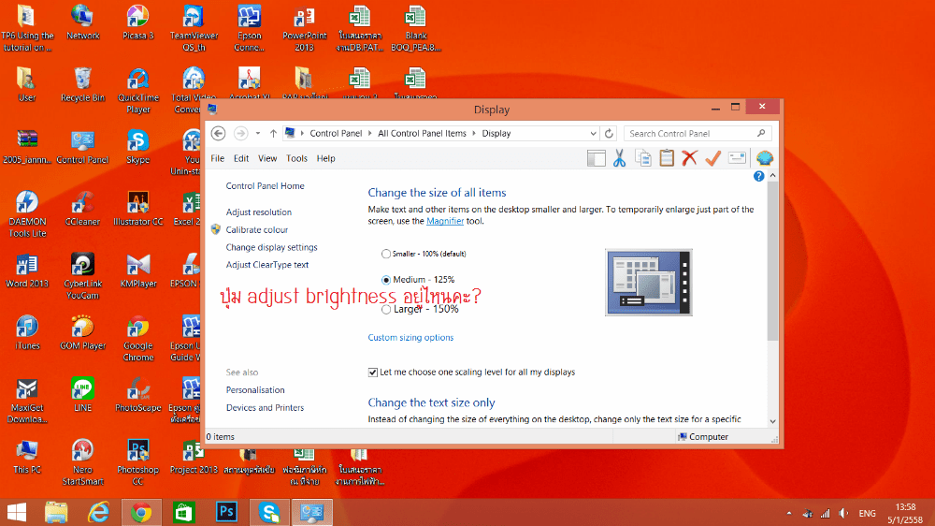Click the volume speaker tray icon

tap(843, 514)
